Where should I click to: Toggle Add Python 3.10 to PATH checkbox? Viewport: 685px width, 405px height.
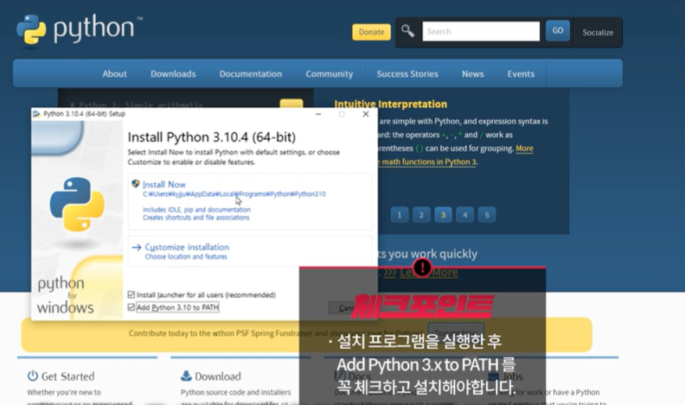[131, 307]
